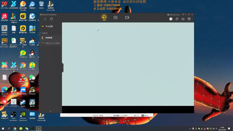233x131 pixels.
Task: Select 360安全卫士 desktop icon
Action: [x=23, y=54]
